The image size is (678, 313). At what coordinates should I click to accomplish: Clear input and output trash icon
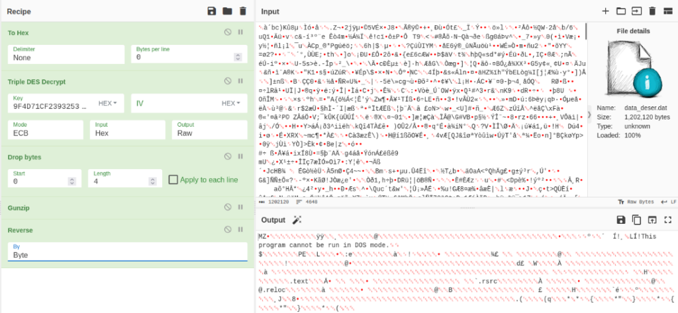(652, 11)
